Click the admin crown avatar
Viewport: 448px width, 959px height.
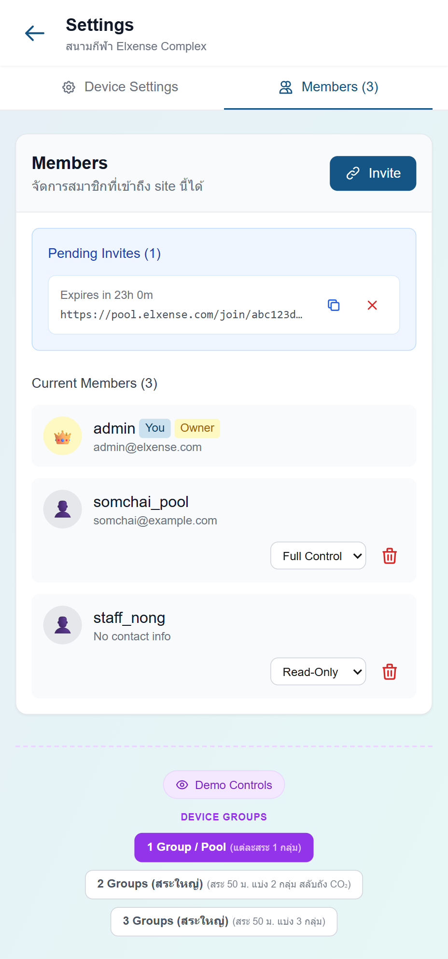[x=63, y=436]
